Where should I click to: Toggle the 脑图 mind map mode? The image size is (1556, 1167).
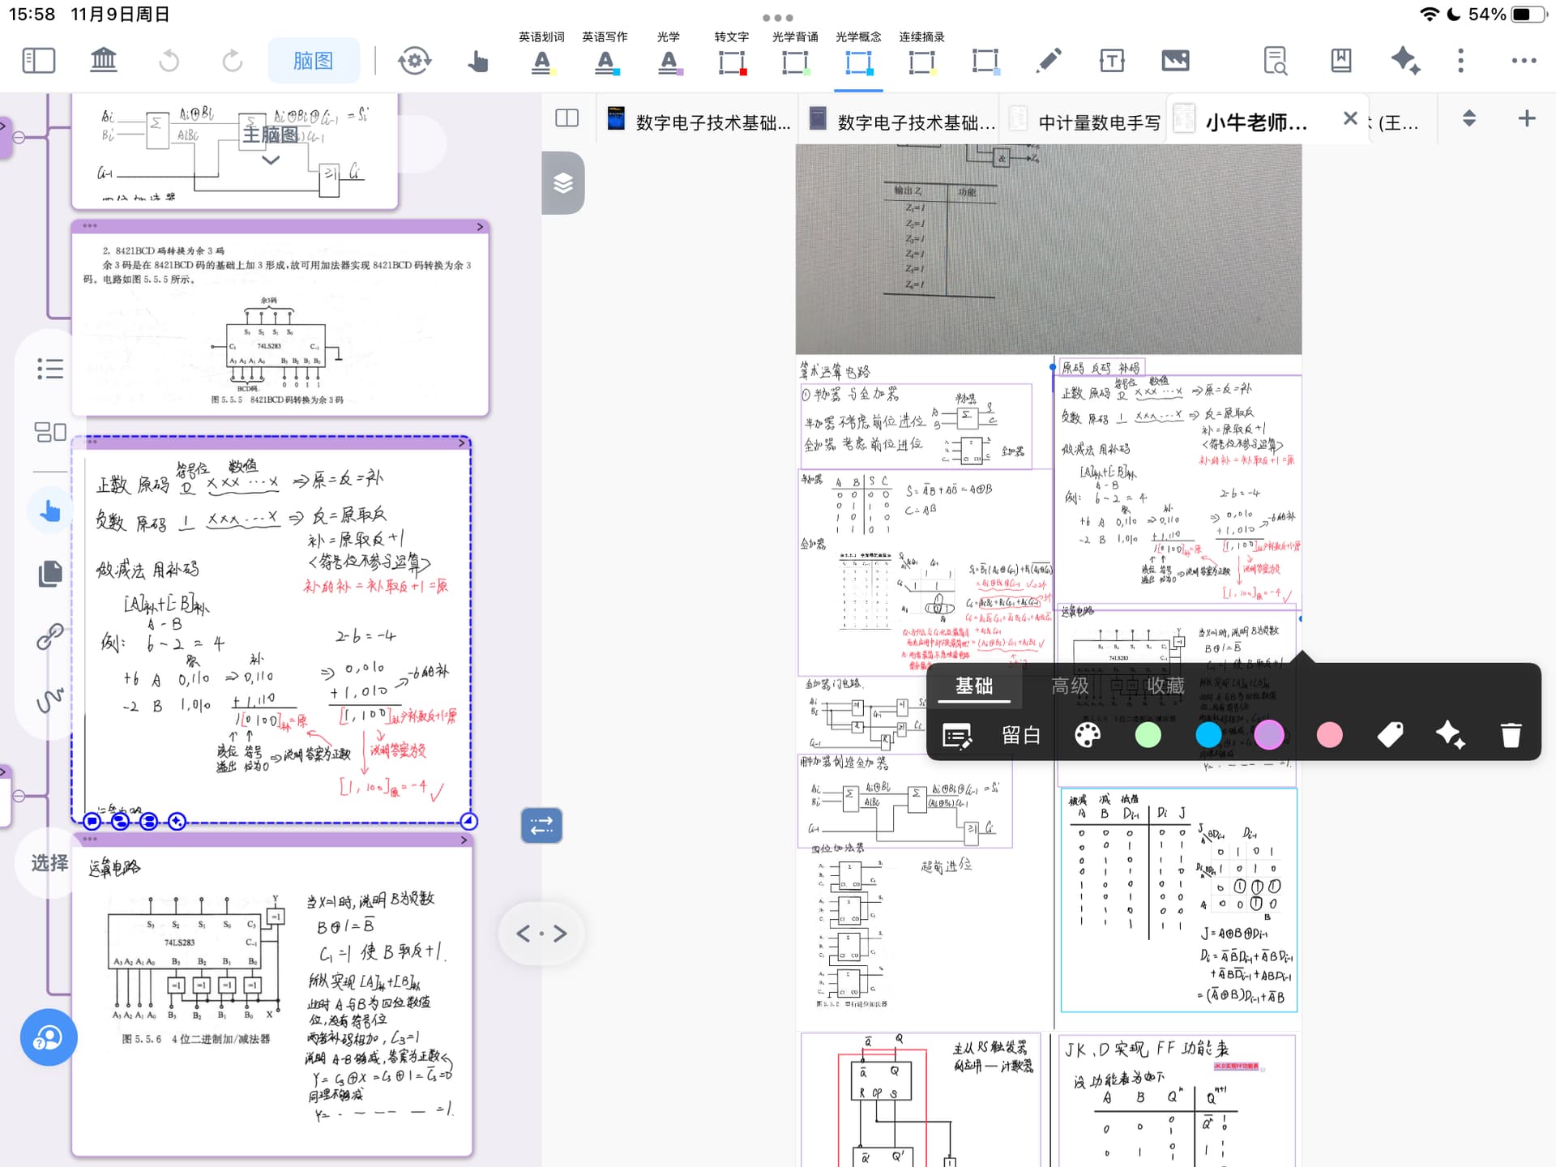pyautogui.click(x=313, y=61)
